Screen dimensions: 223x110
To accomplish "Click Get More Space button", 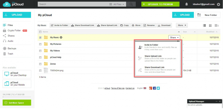I will 17,102.
